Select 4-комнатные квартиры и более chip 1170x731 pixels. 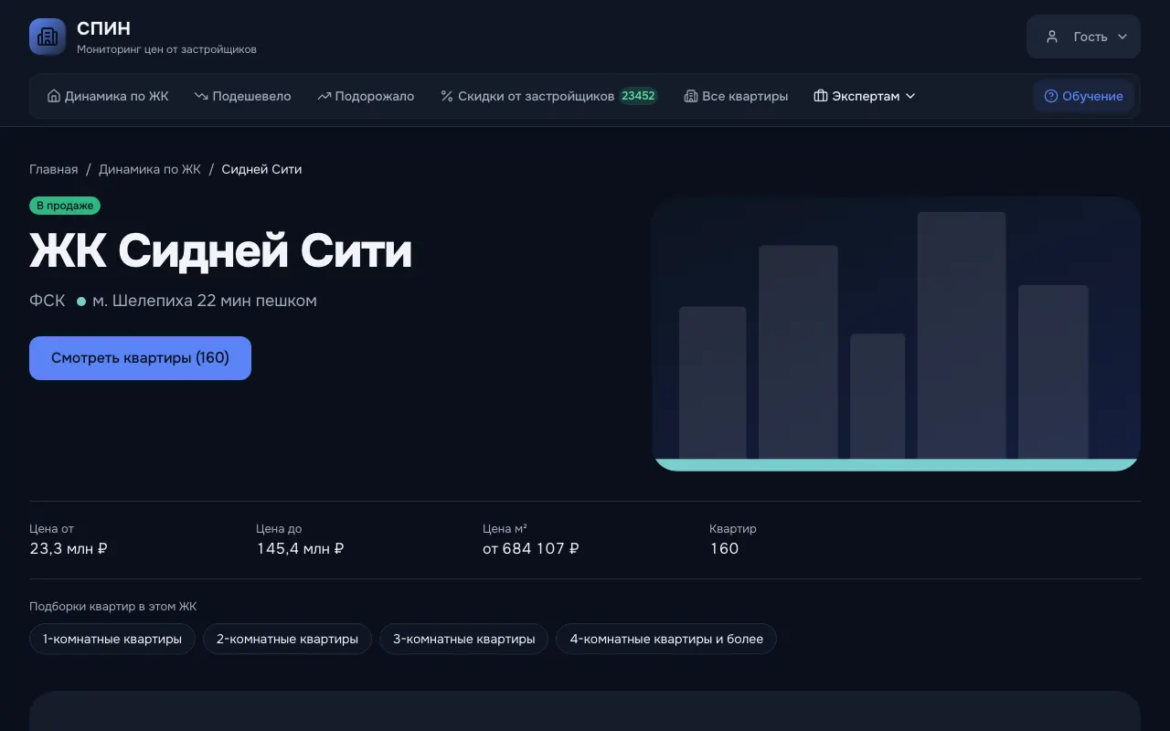pyautogui.click(x=666, y=639)
